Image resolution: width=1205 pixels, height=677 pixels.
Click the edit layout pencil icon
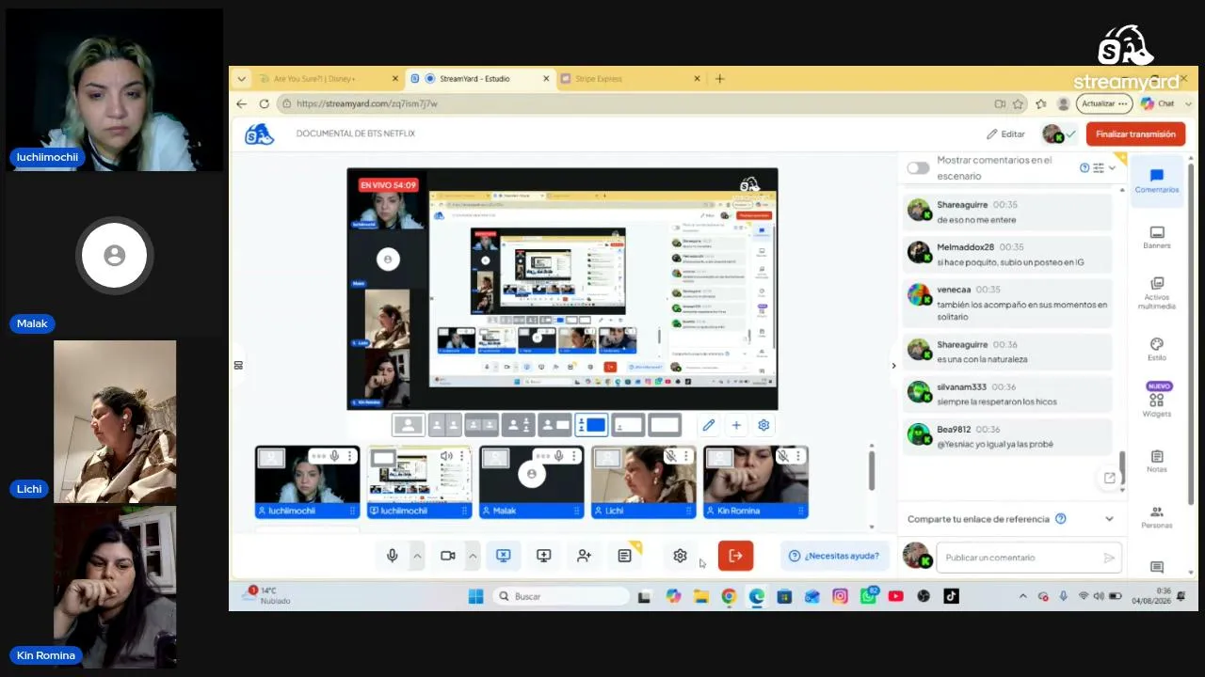[708, 425]
